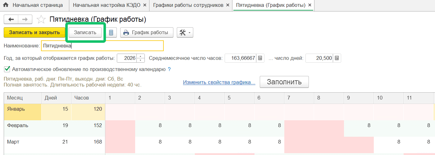The height and width of the screenshot is (155, 435).
Task: Click Март hours cell 168
Action: tap(88, 145)
